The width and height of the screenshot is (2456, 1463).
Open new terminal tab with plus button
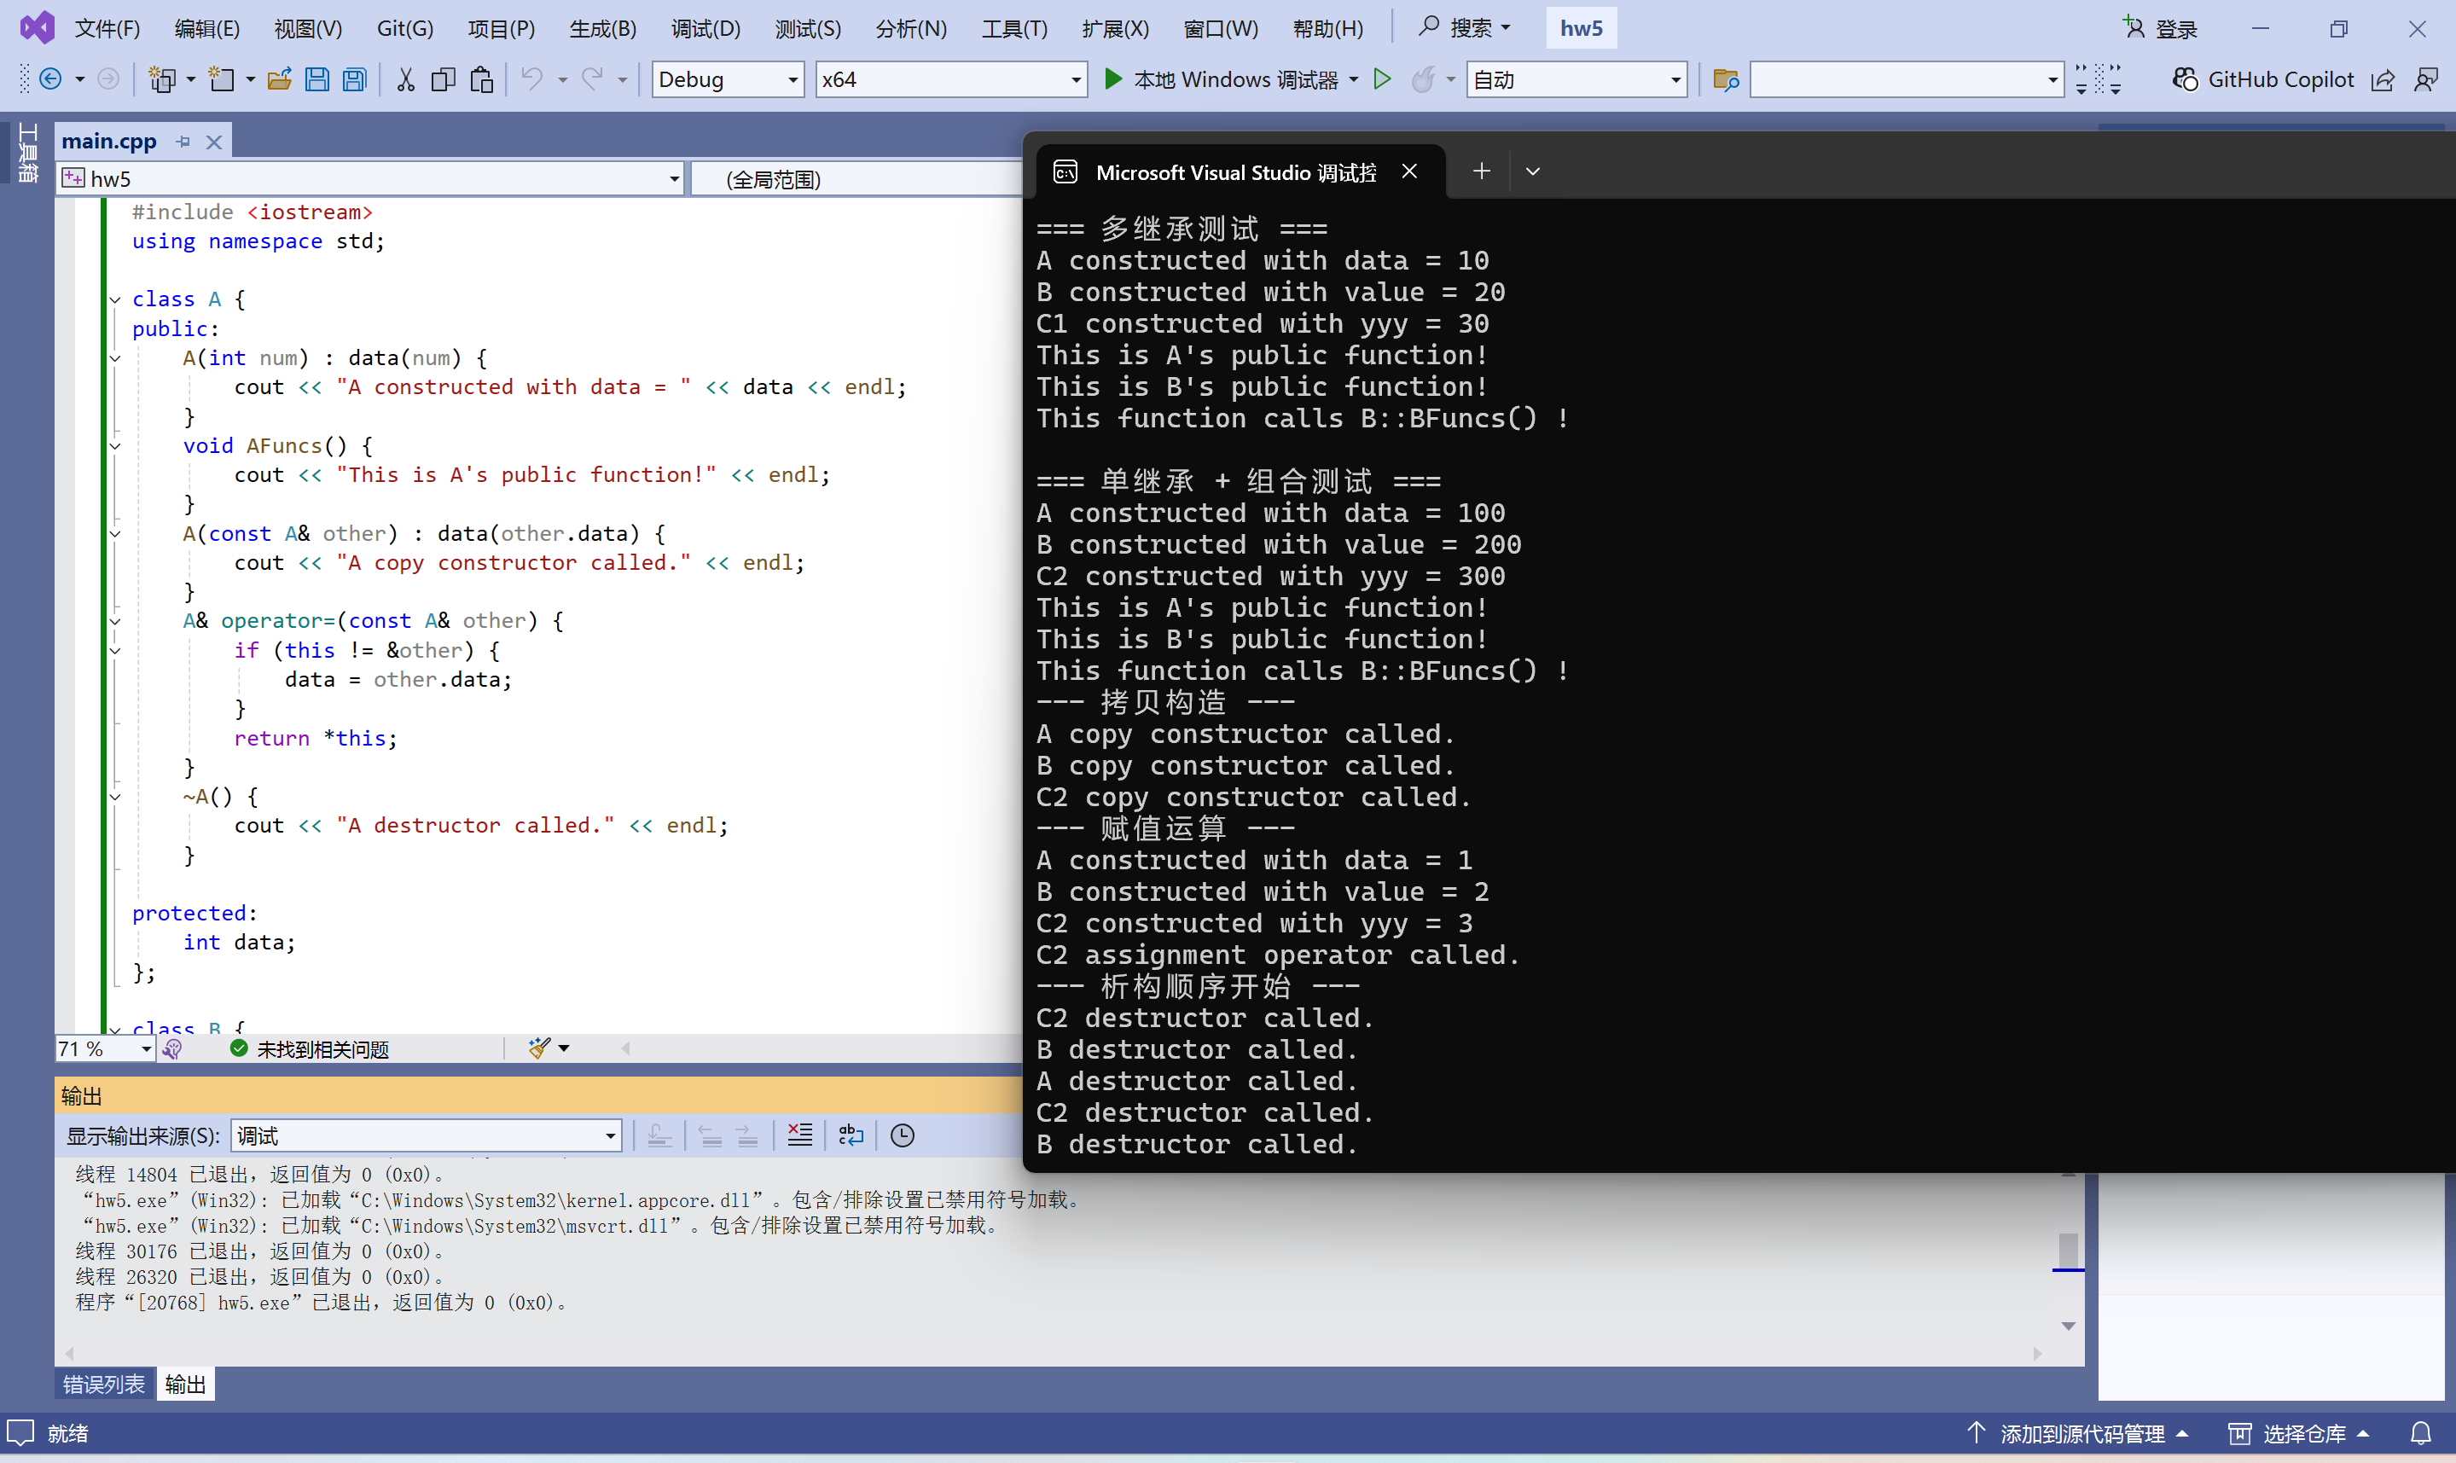(x=1480, y=171)
